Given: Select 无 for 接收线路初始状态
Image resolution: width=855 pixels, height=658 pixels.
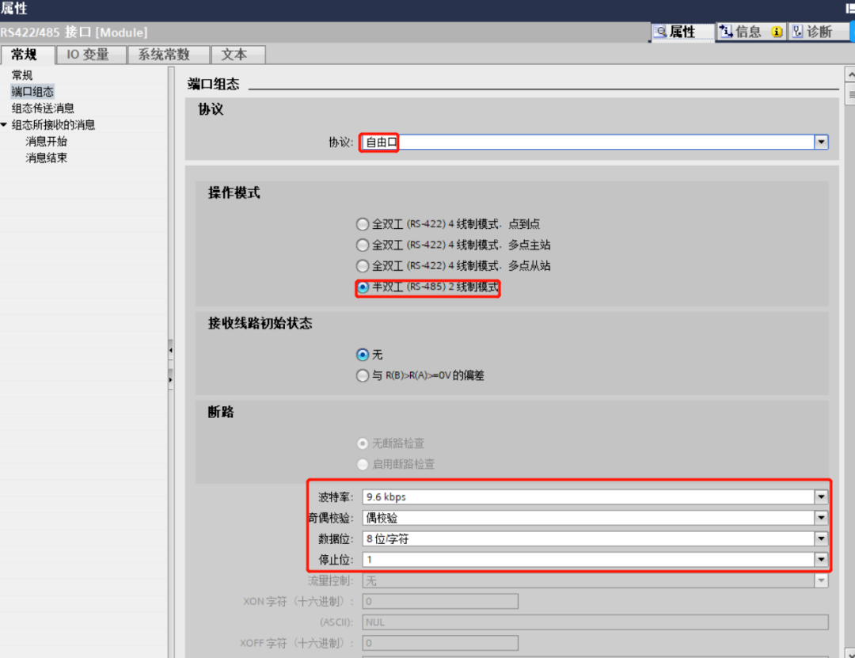Looking at the screenshot, I should pos(363,355).
